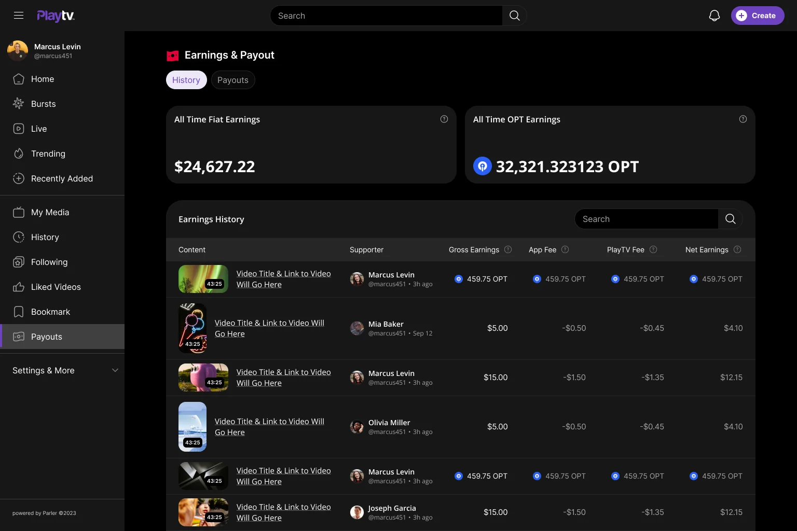Open the pink character video thumbnail

(x=203, y=378)
